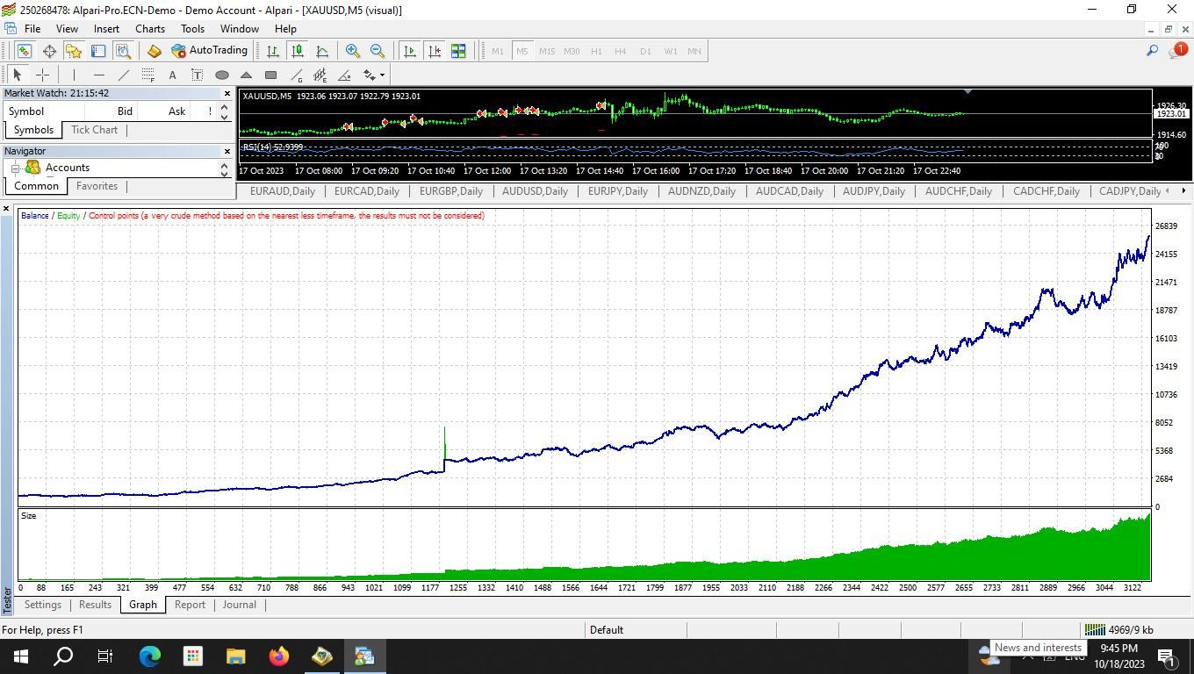The image size is (1194, 674).
Task: Select the text label tool
Action: [x=197, y=75]
